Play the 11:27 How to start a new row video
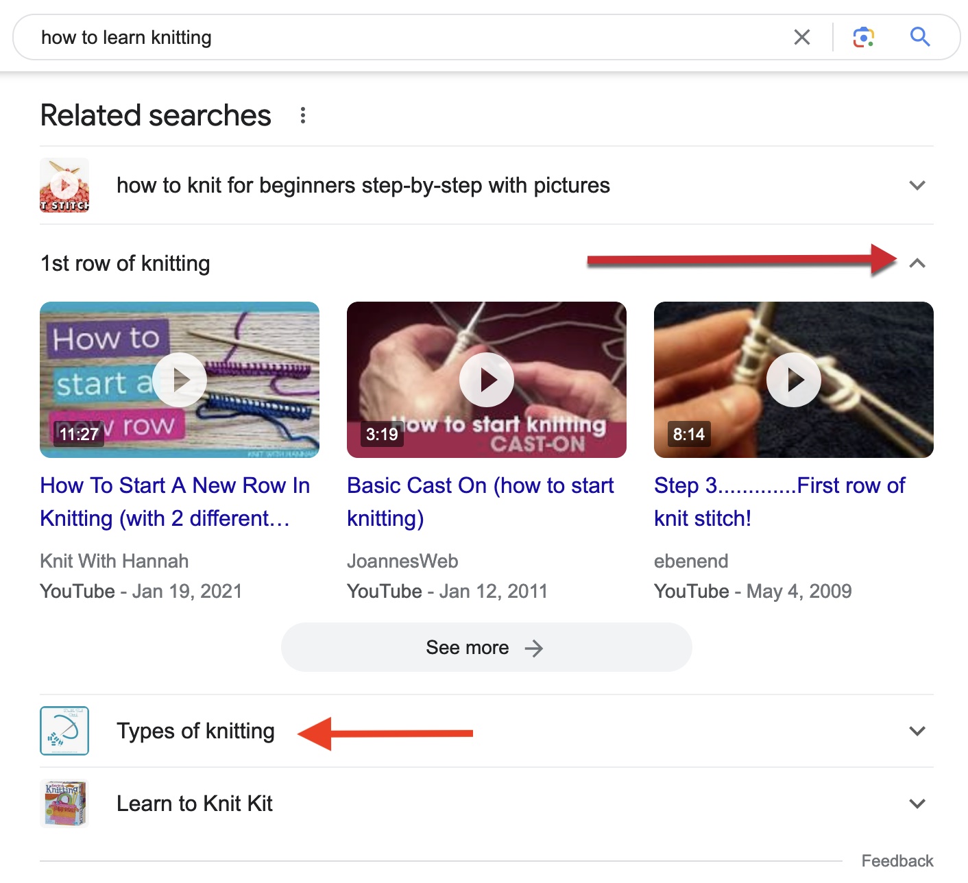Viewport: 968px width, 883px height. pyautogui.click(x=180, y=380)
